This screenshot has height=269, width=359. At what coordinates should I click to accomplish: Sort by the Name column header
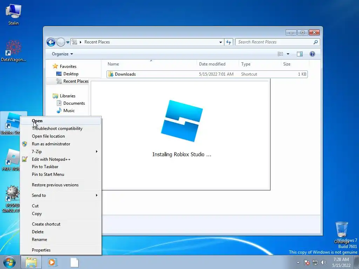click(151, 64)
